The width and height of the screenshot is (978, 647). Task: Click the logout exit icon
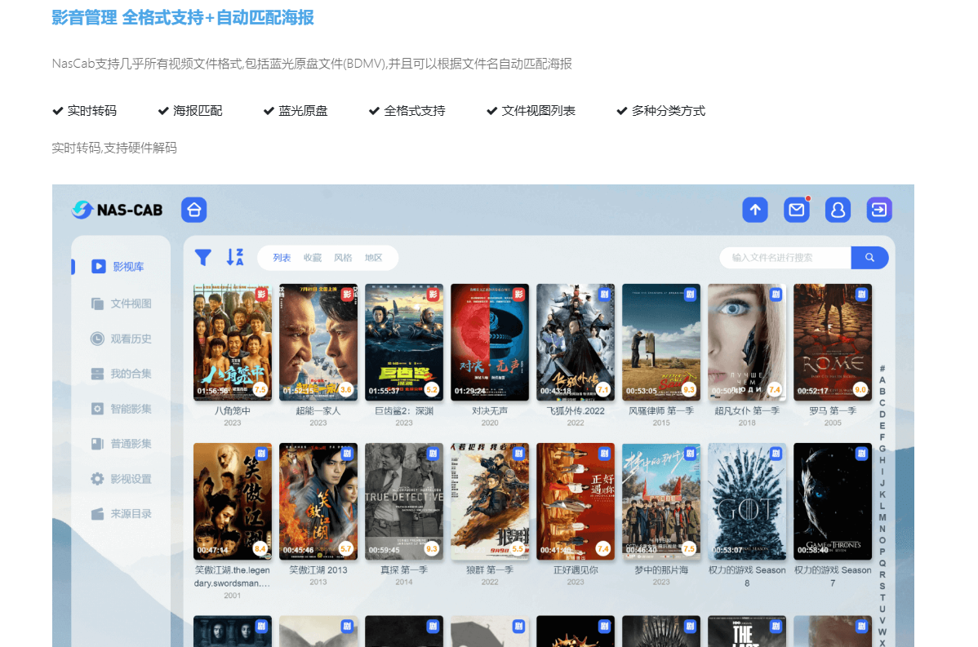pos(879,210)
